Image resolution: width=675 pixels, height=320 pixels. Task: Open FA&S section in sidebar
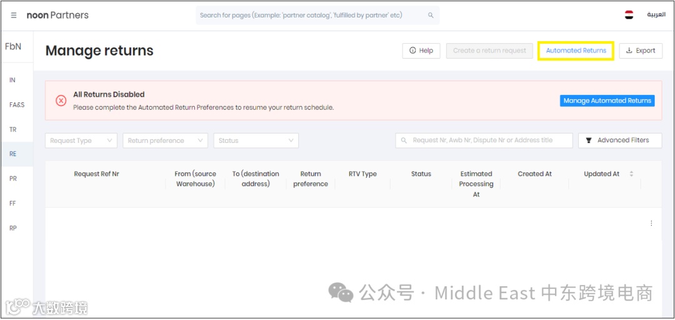[x=17, y=105]
